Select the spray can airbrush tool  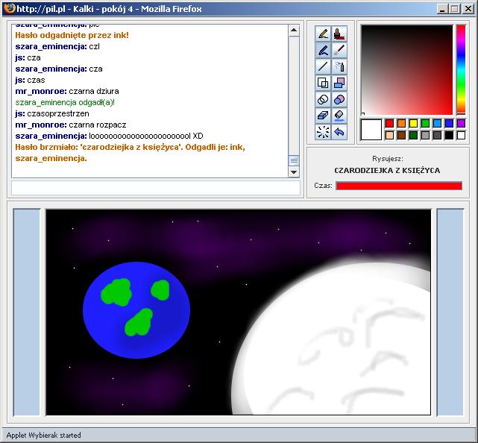pyautogui.click(x=339, y=66)
